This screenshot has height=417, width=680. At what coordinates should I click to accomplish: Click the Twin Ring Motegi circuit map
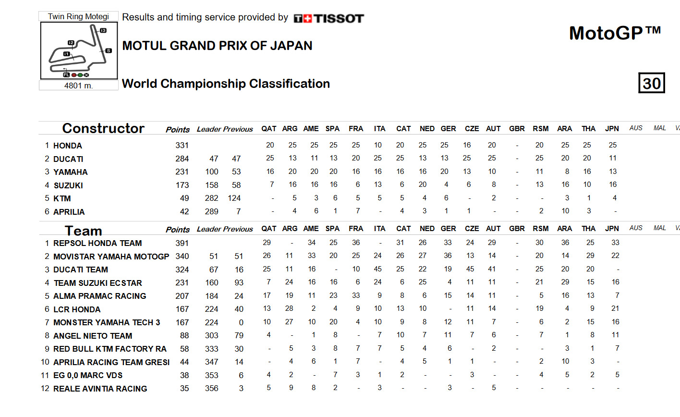tap(79, 51)
